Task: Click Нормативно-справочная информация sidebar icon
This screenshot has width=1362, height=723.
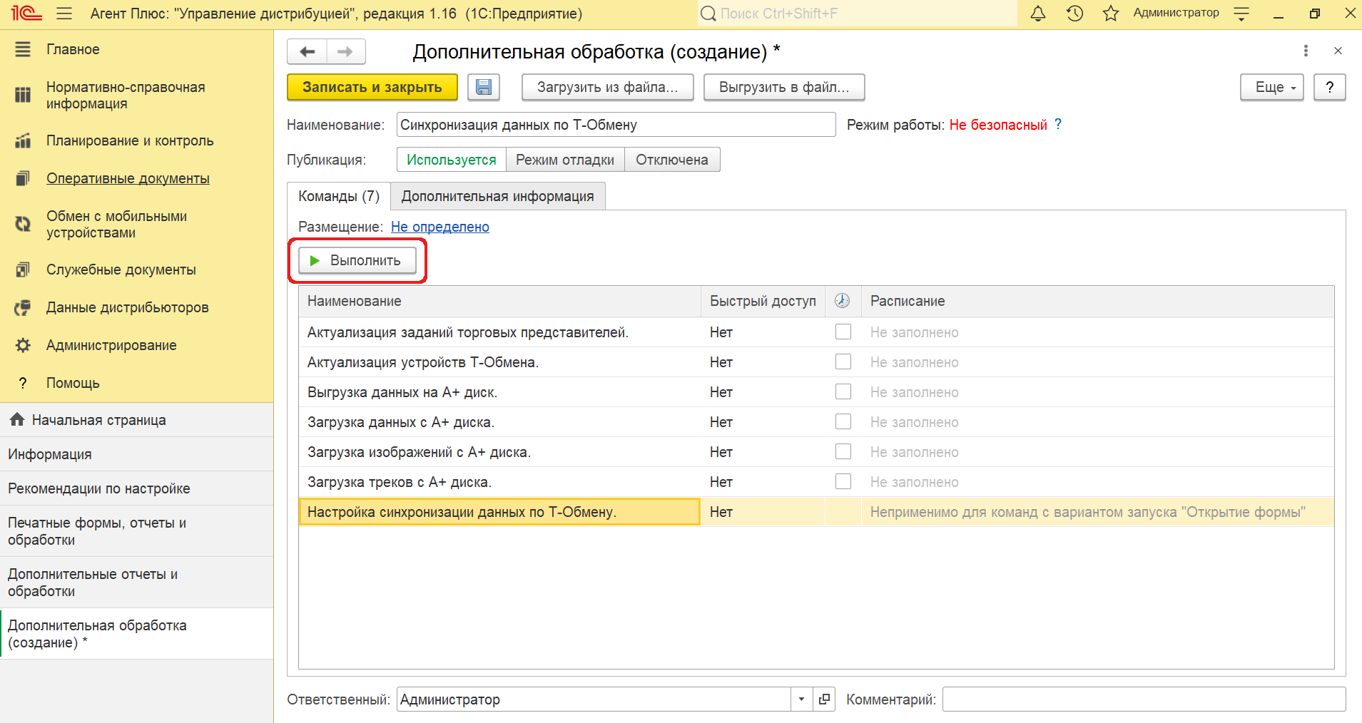Action: tap(23, 95)
